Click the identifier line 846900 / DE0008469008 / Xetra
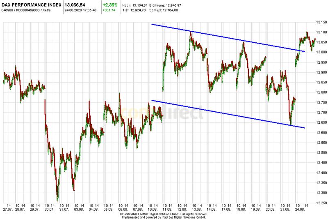 click(26, 10)
